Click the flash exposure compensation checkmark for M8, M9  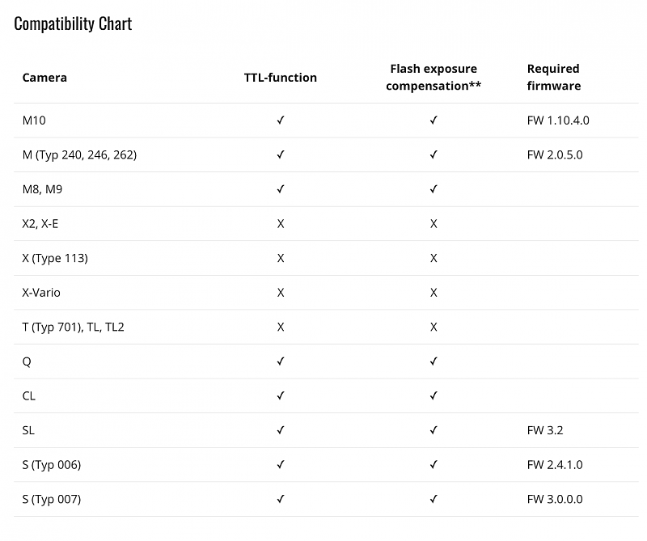click(x=433, y=189)
